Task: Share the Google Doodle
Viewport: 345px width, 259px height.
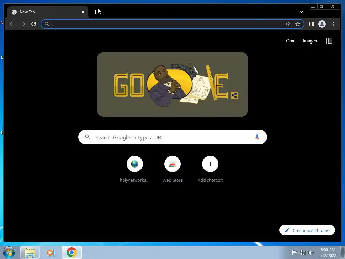Action: pyautogui.click(x=234, y=95)
